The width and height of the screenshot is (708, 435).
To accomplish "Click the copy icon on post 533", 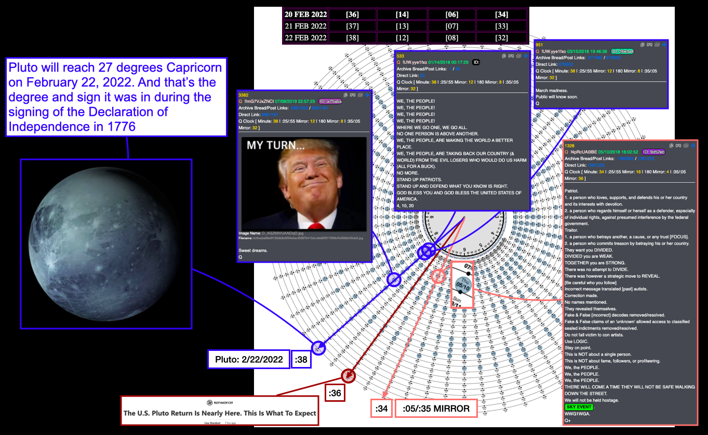I will 504,56.
